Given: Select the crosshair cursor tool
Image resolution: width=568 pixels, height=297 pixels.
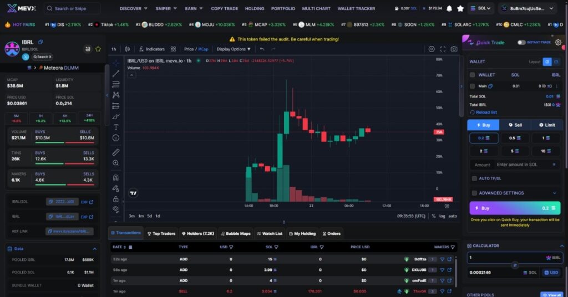Looking at the screenshot, I should [x=115, y=63].
